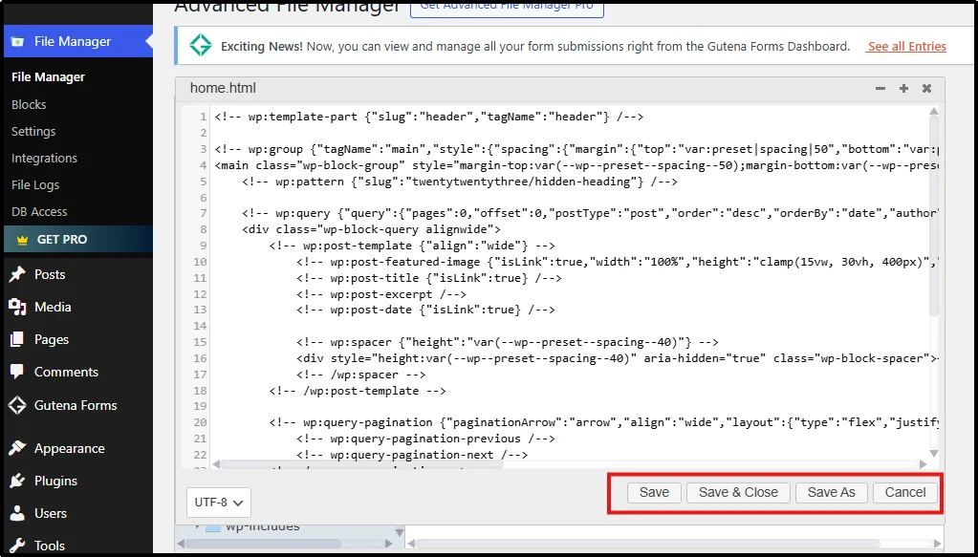
Task: Click the wp-block-query alignwide div line
Action: point(371,229)
